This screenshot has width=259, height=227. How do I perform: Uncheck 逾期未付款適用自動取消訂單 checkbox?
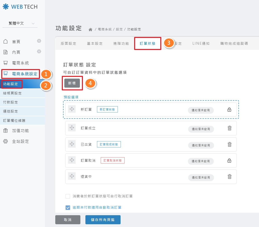(68, 207)
